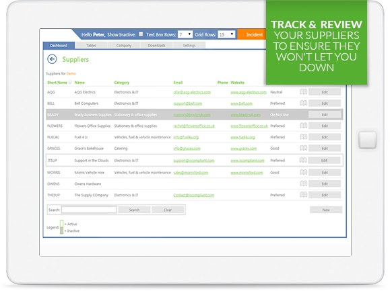Open the book icon for Bell Computers

[303, 103]
